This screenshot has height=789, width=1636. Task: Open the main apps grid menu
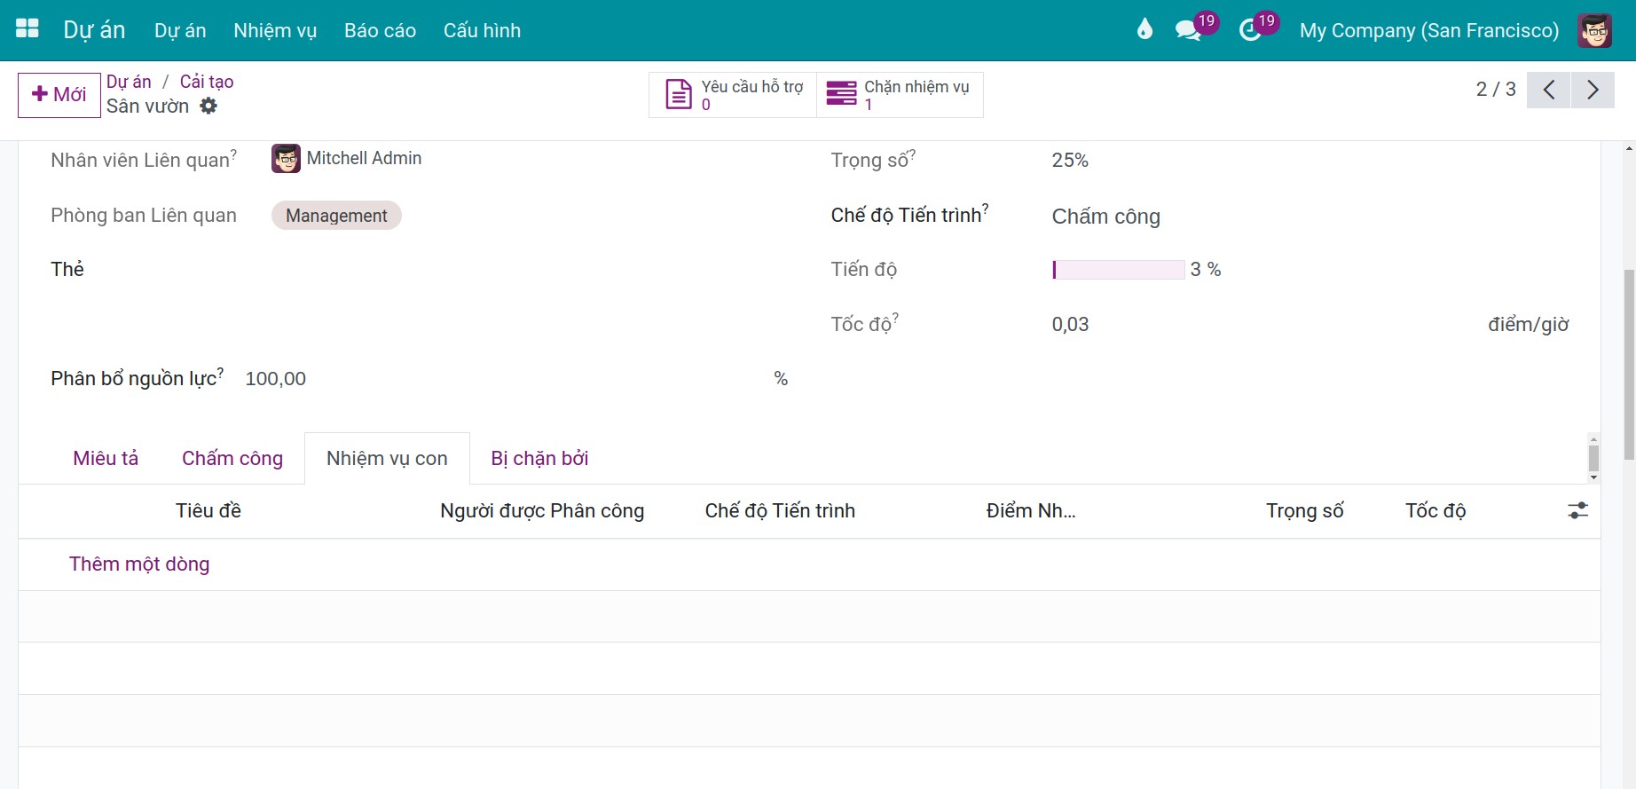click(28, 29)
